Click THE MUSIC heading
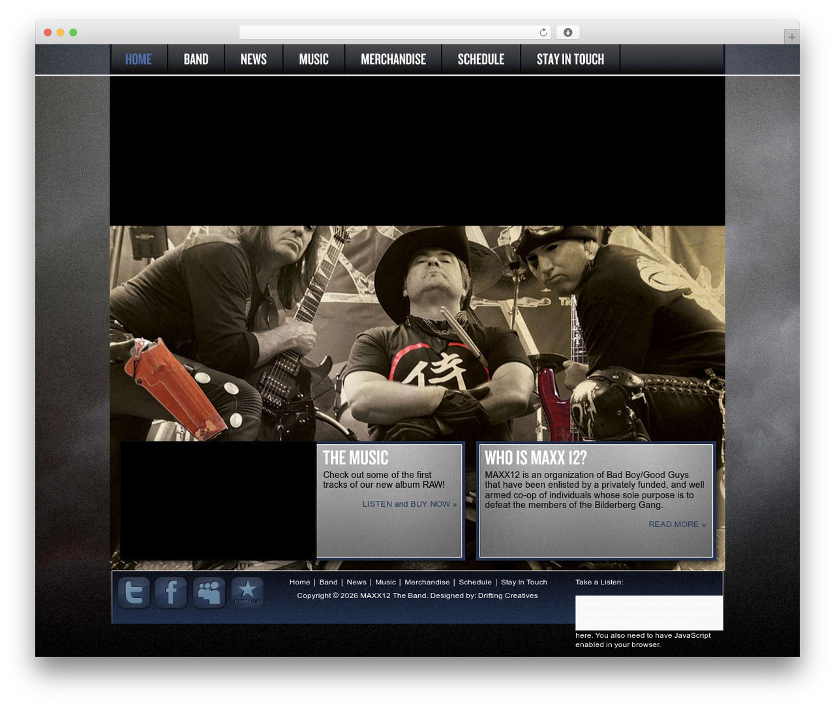 (x=356, y=458)
